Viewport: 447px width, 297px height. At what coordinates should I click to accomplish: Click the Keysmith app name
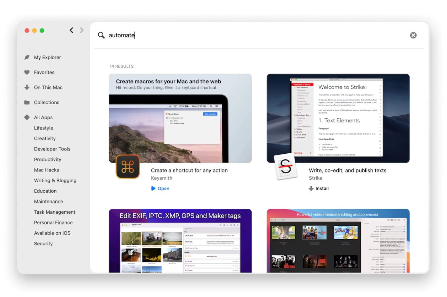pos(162,178)
